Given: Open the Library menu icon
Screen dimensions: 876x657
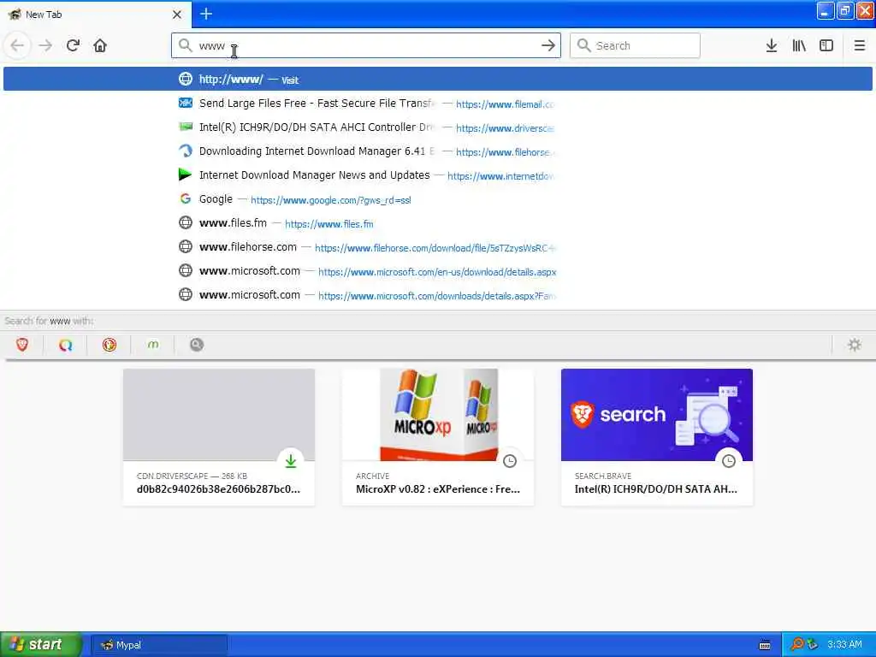Looking at the screenshot, I should [x=799, y=45].
